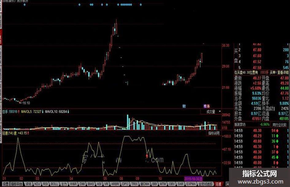
Task: Select the DMI indicator tab
Action: tap(82, 184)
